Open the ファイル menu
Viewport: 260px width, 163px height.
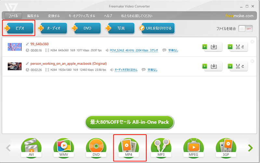pos(13,16)
